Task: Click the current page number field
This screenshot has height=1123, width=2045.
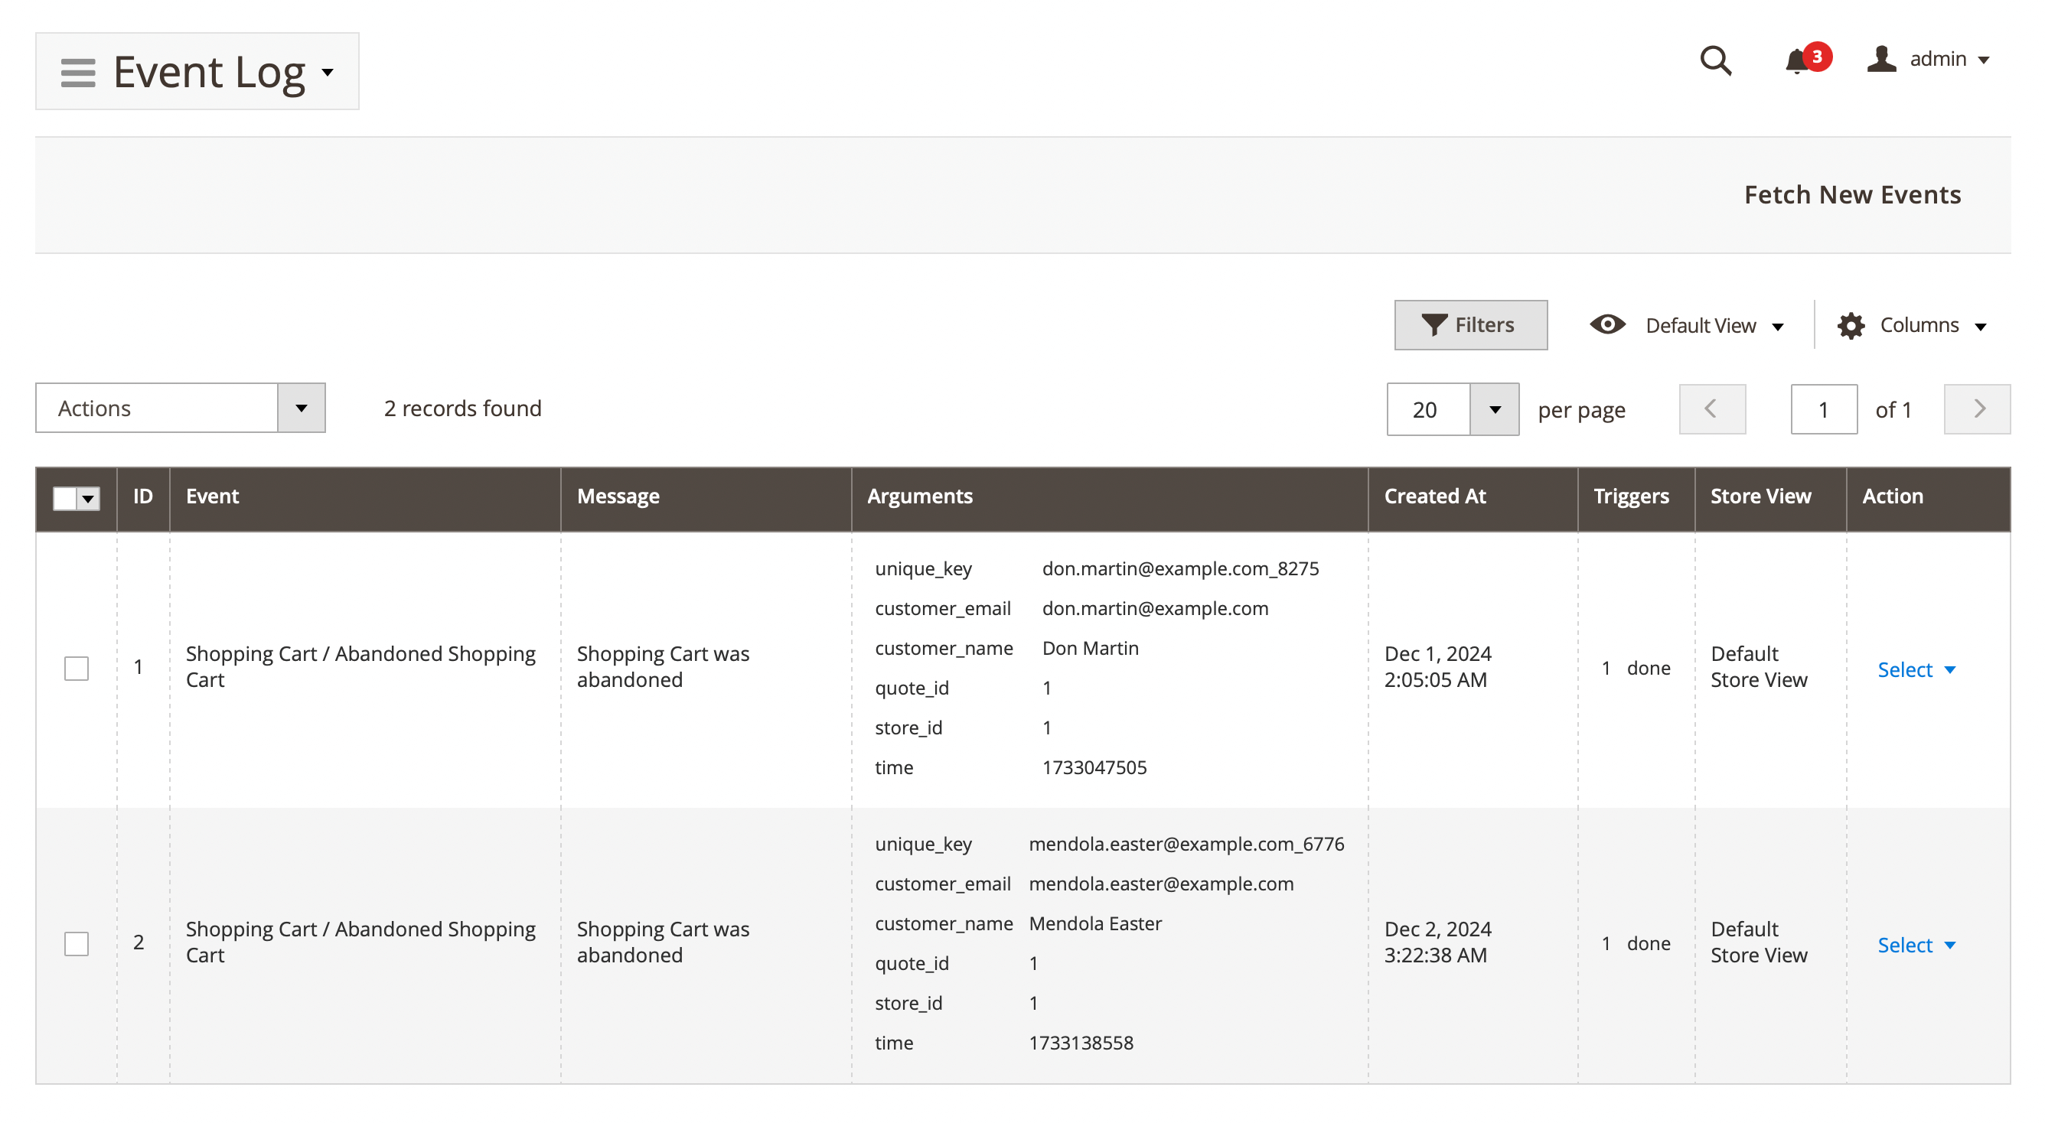Action: coord(1823,409)
